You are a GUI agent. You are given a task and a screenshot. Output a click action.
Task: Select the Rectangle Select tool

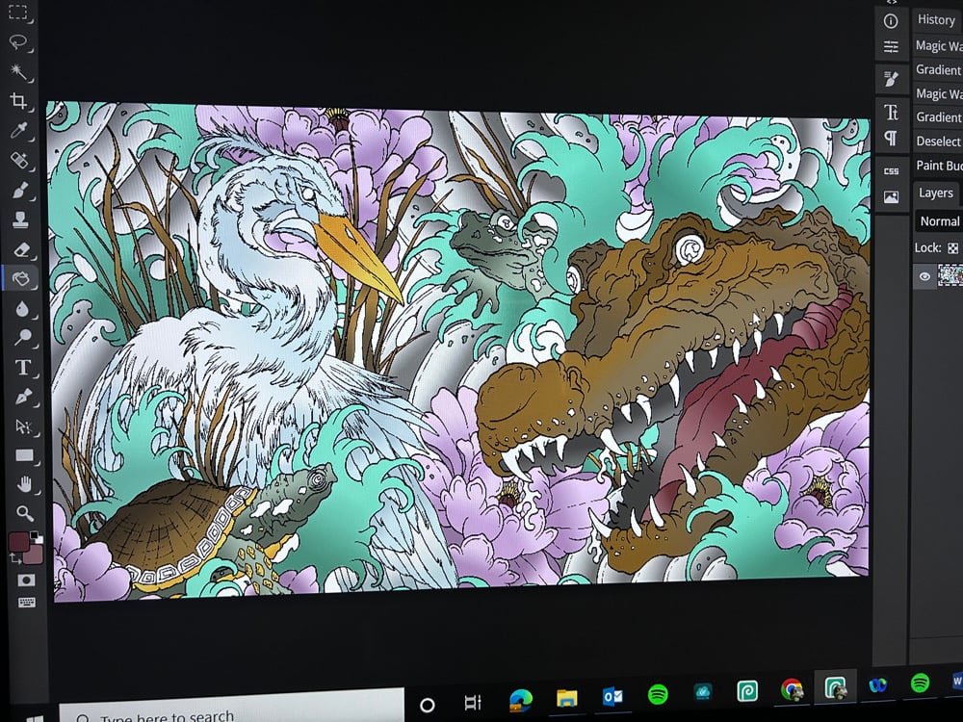coord(18,13)
